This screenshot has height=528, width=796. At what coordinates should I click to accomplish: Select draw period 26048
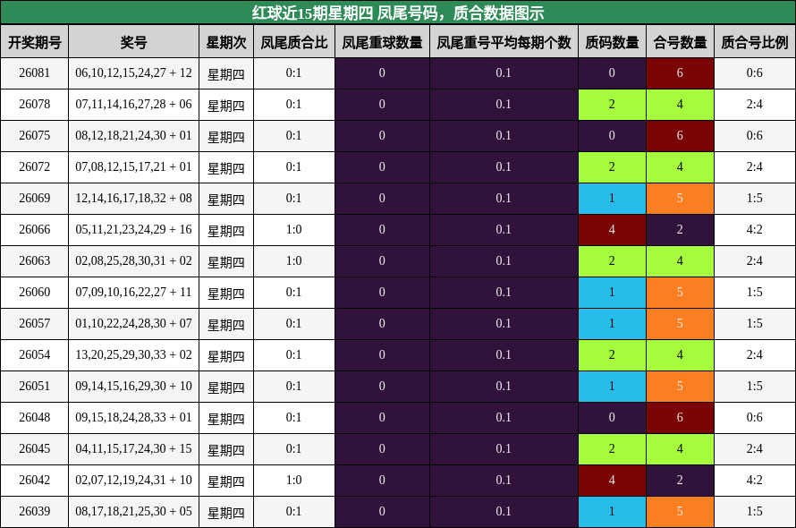[x=35, y=418]
